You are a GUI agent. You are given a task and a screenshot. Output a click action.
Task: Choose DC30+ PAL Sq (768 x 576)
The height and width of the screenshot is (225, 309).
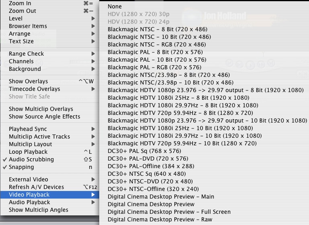(204, 151)
